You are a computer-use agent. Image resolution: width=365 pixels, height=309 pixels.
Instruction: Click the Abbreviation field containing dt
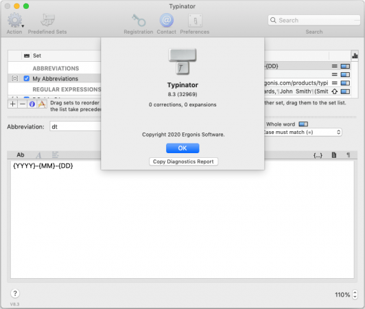75,126
